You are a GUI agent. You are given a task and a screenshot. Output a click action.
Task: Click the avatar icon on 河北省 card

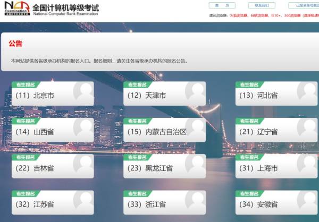click(307, 91)
